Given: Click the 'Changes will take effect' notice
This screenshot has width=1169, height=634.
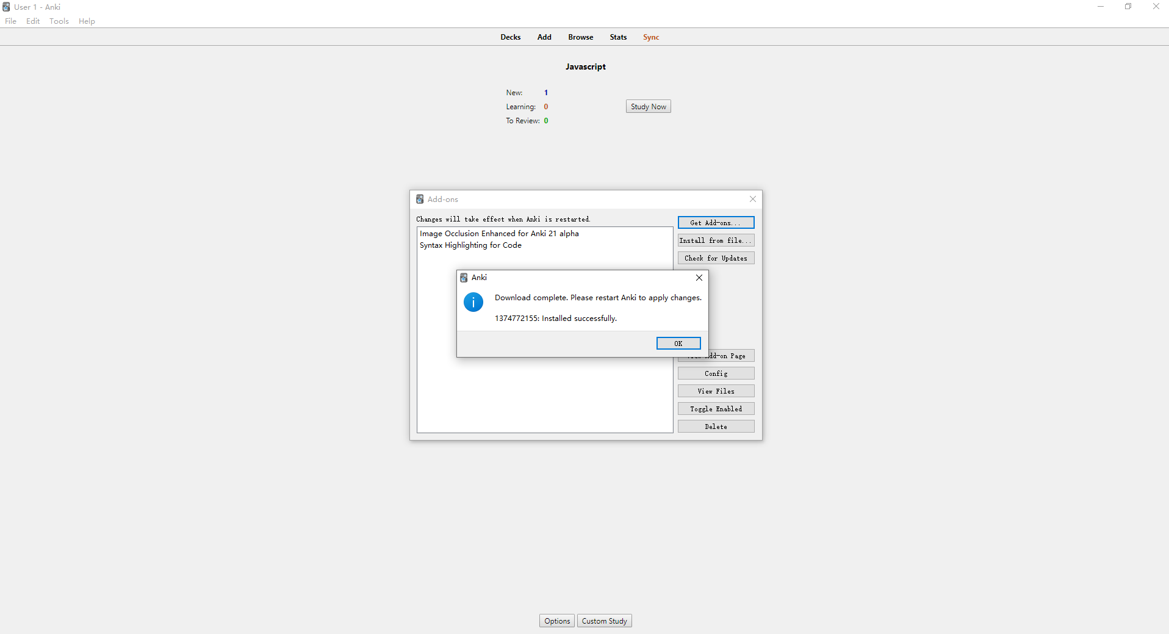Looking at the screenshot, I should coord(503,219).
